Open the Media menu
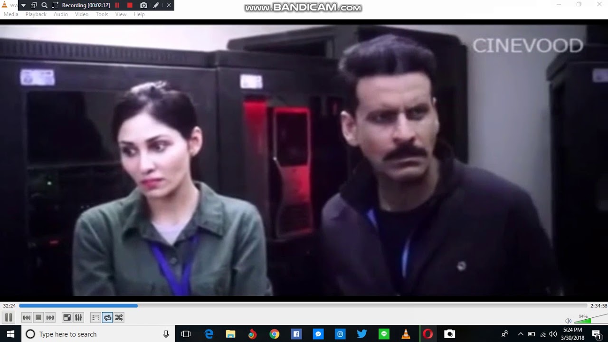The height and width of the screenshot is (342, 608). pyautogui.click(x=11, y=14)
